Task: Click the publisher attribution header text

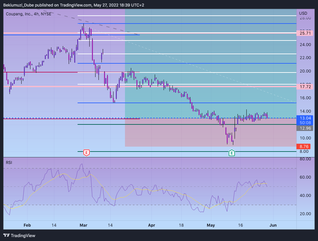Action: (x=74, y=5)
